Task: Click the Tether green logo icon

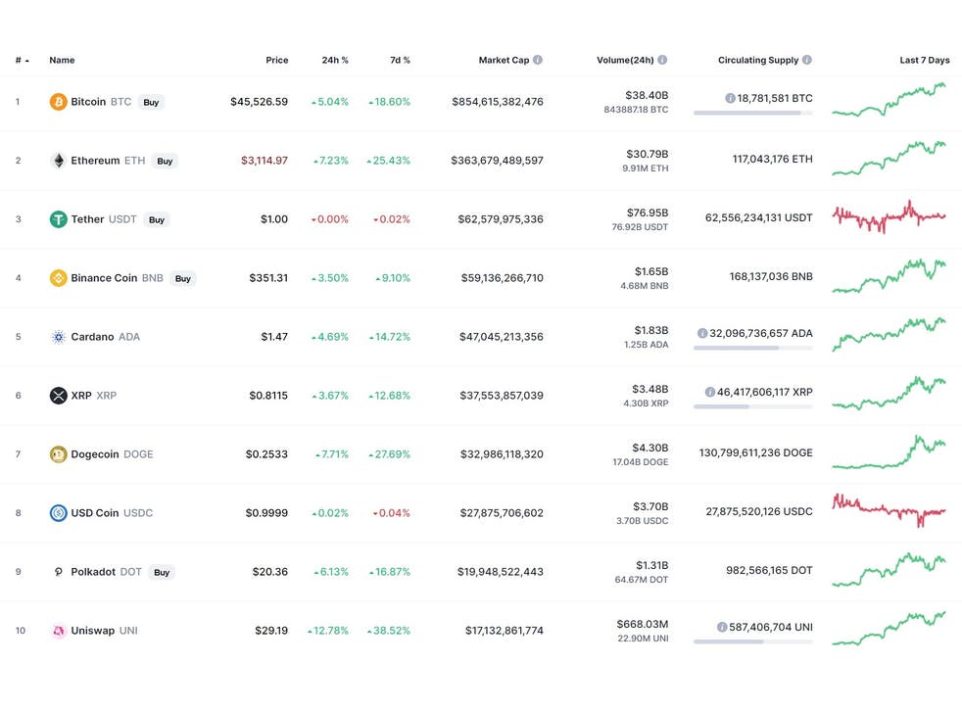Action: coord(58,219)
